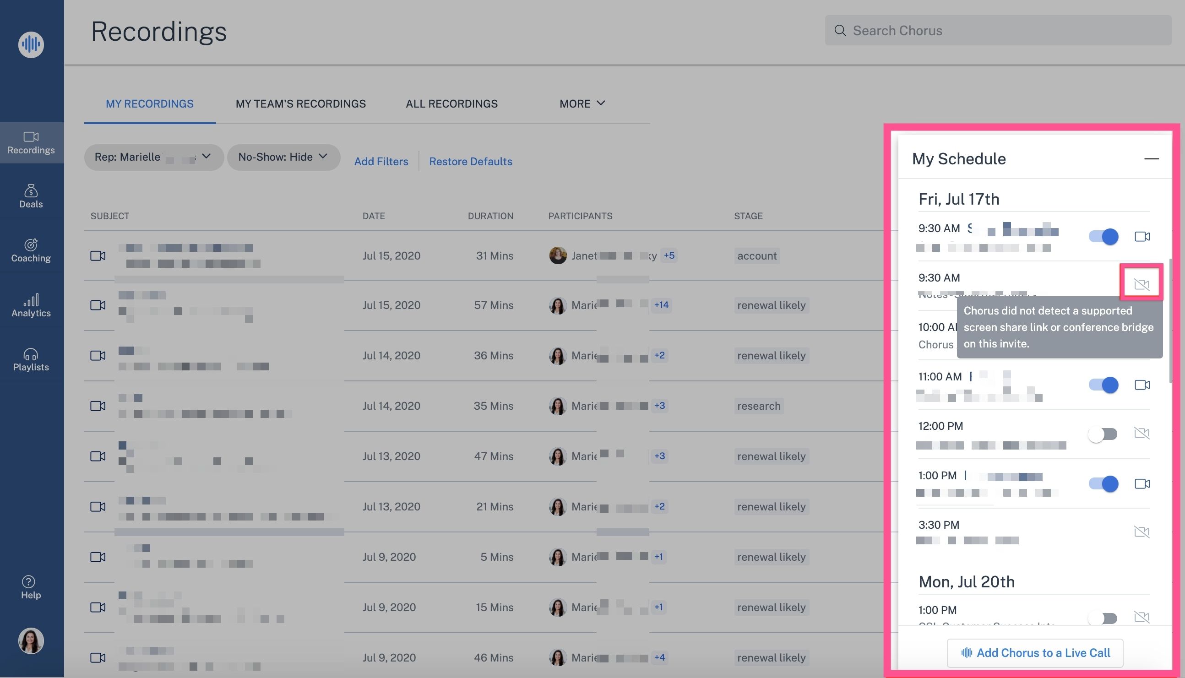Expand the No-Show: Hide dropdown
The width and height of the screenshot is (1185, 678).
(283, 157)
